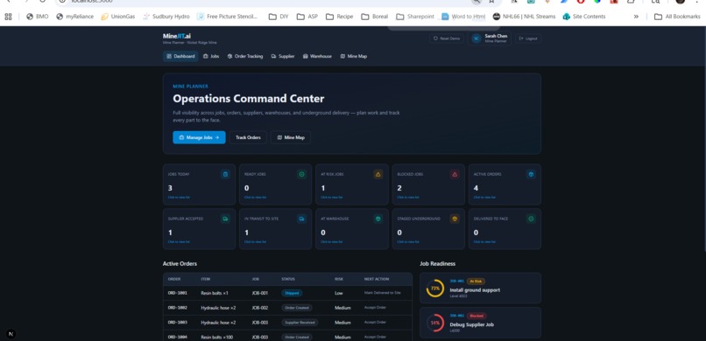Image resolution: width=706 pixels, height=341 pixels.
Task: Open the All Bookmarks folder
Action: click(x=677, y=17)
